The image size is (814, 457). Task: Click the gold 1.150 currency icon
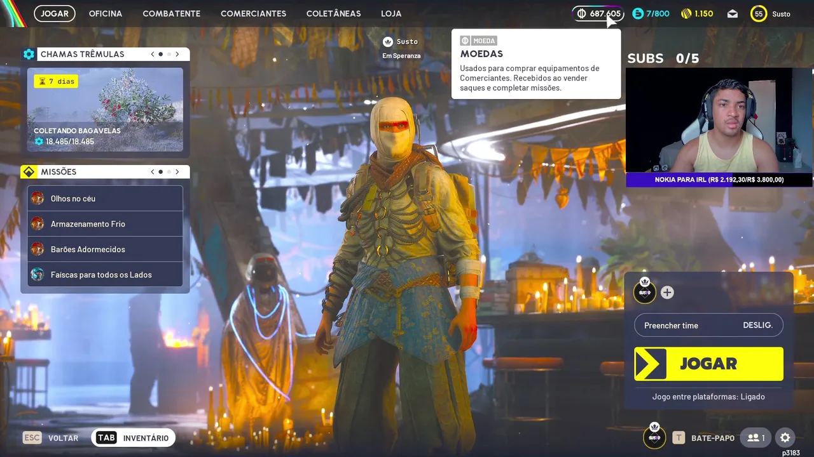(686, 13)
